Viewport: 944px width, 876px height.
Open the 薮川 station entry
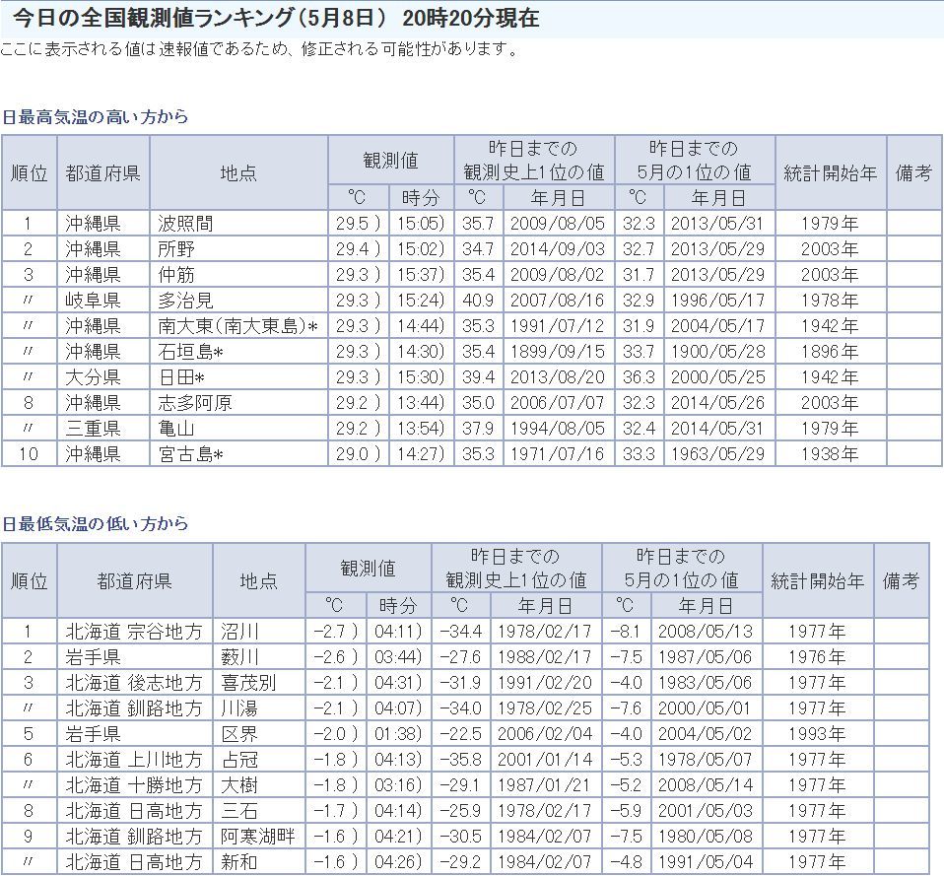pyautogui.click(x=239, y=657)
